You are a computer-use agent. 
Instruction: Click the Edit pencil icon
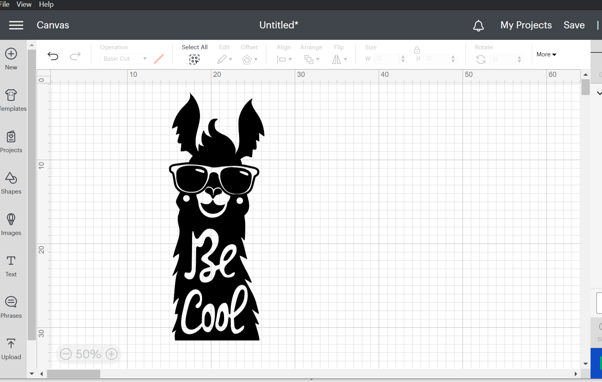222,59
